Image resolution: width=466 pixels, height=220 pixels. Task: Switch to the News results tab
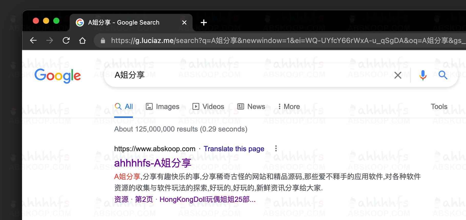pos(251,106)
